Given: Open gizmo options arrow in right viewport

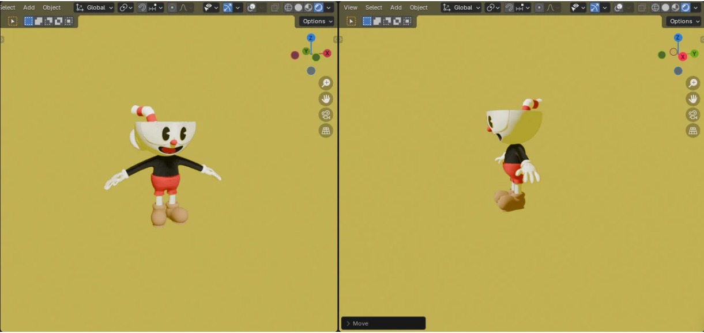Looking at the screenshot, I should 605,7.
